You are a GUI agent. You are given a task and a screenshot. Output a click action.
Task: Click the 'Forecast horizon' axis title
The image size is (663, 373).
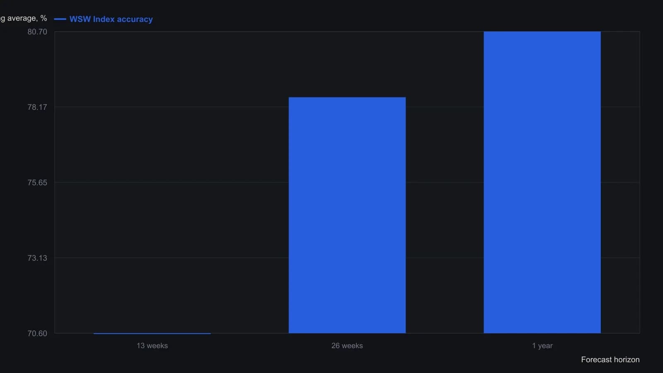tap(610, 360)
